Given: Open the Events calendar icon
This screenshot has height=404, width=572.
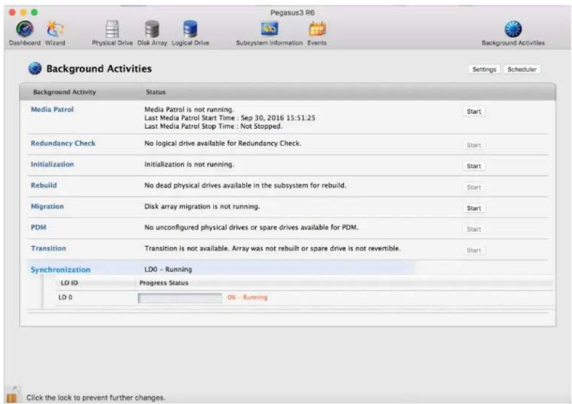Looking at the screenshot, I should (x=316, y=29).
